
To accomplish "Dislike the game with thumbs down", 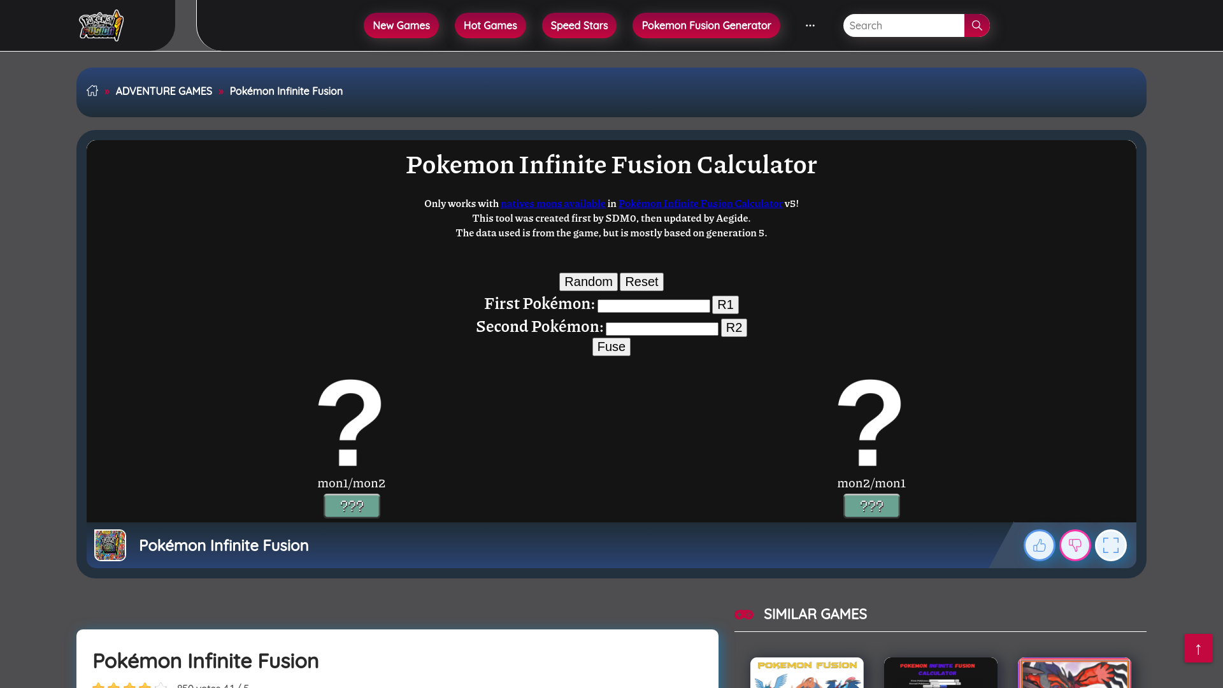I will coord(1075,545).
